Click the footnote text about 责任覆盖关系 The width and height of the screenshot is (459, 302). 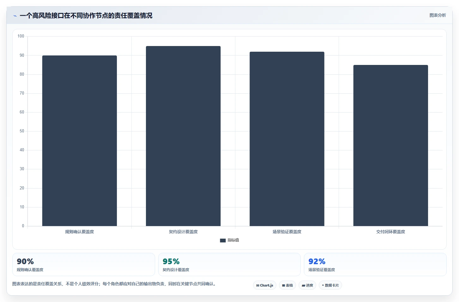115,284
